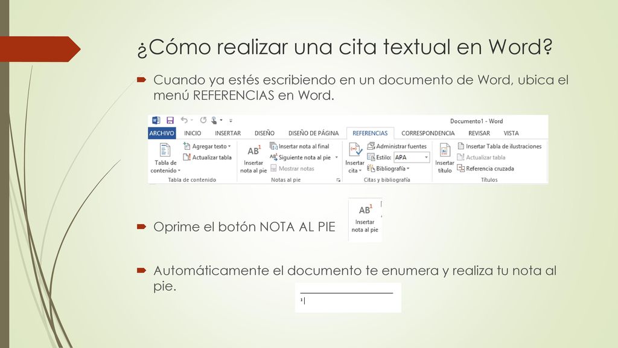Click Administrar fuentes
618x348 pixels.
coord(397,146)
